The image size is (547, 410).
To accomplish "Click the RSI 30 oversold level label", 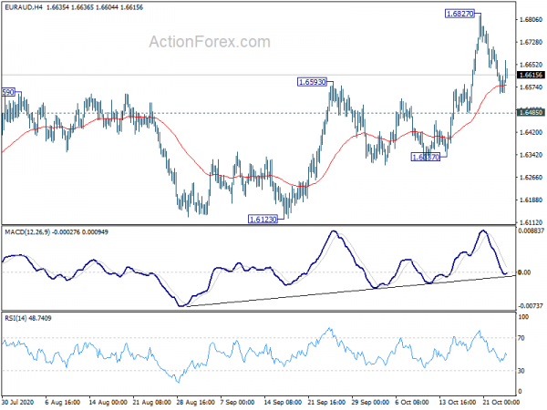I will point(521,371).
